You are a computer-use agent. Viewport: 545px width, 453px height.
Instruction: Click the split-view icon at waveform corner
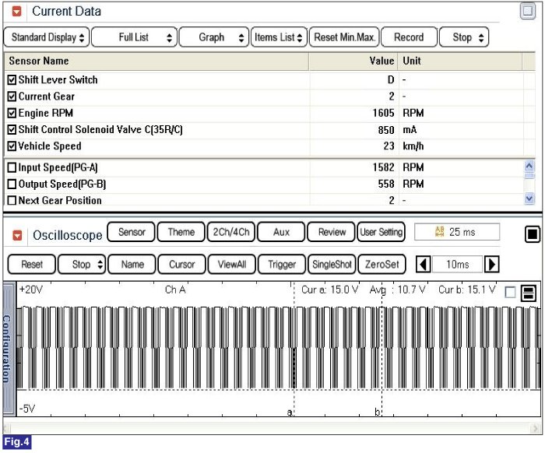click(527, 293)
